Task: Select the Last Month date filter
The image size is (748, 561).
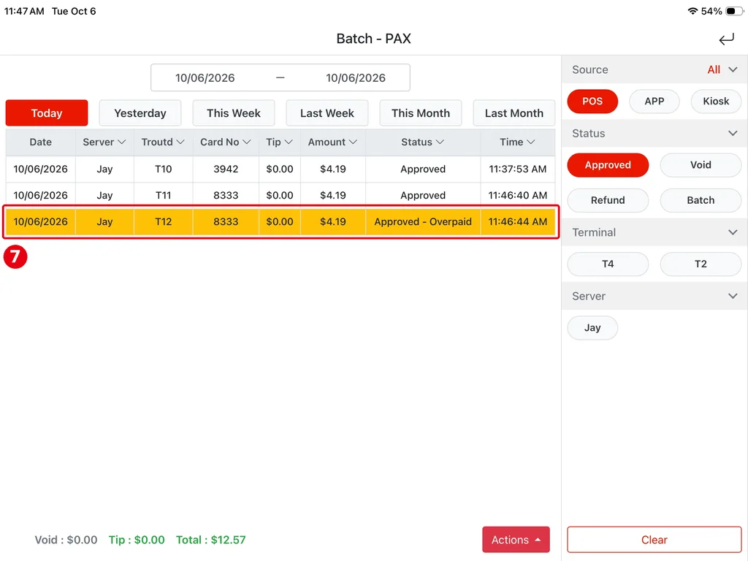Action: pos(514,113)
